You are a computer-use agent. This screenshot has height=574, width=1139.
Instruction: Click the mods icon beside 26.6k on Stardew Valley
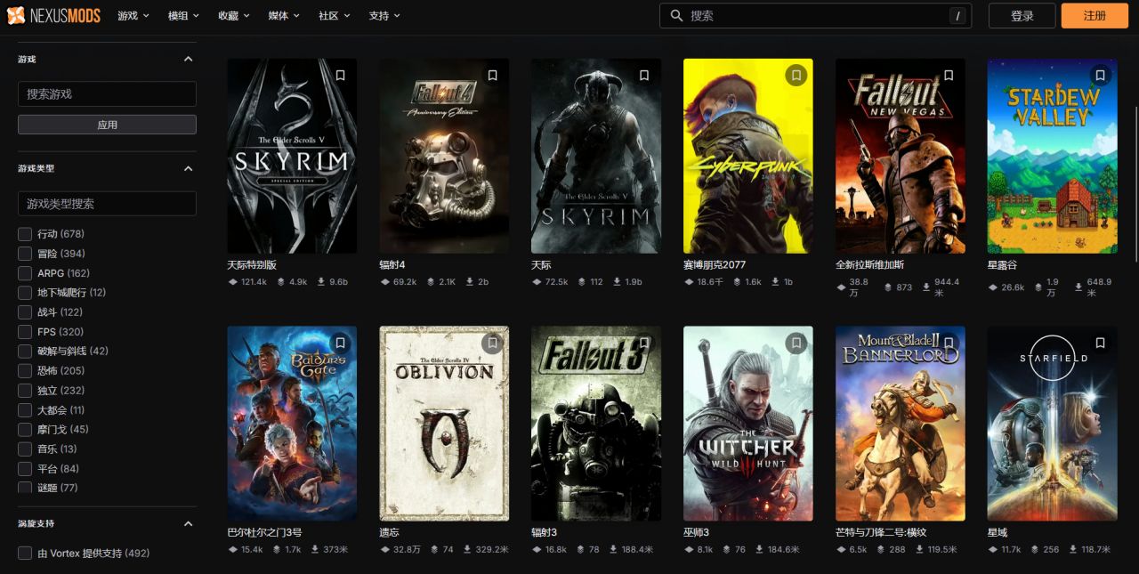(x=993, y=287)
